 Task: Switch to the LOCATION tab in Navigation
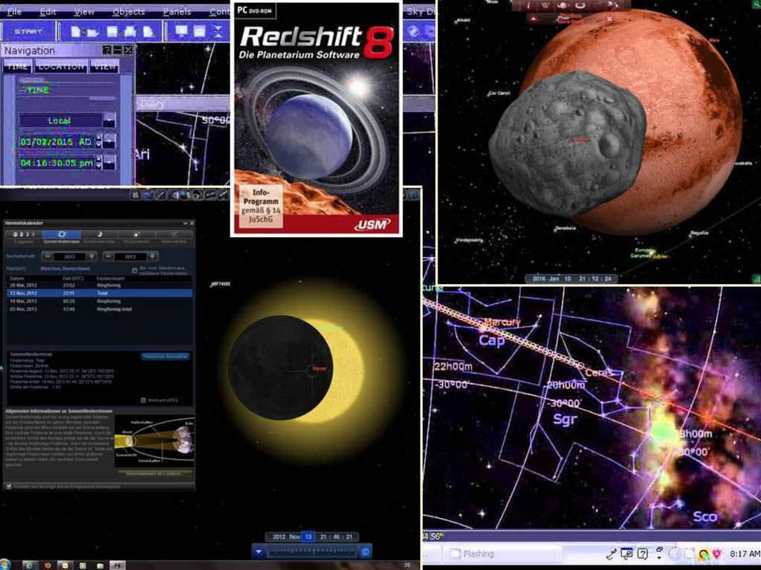coord(61,66)
